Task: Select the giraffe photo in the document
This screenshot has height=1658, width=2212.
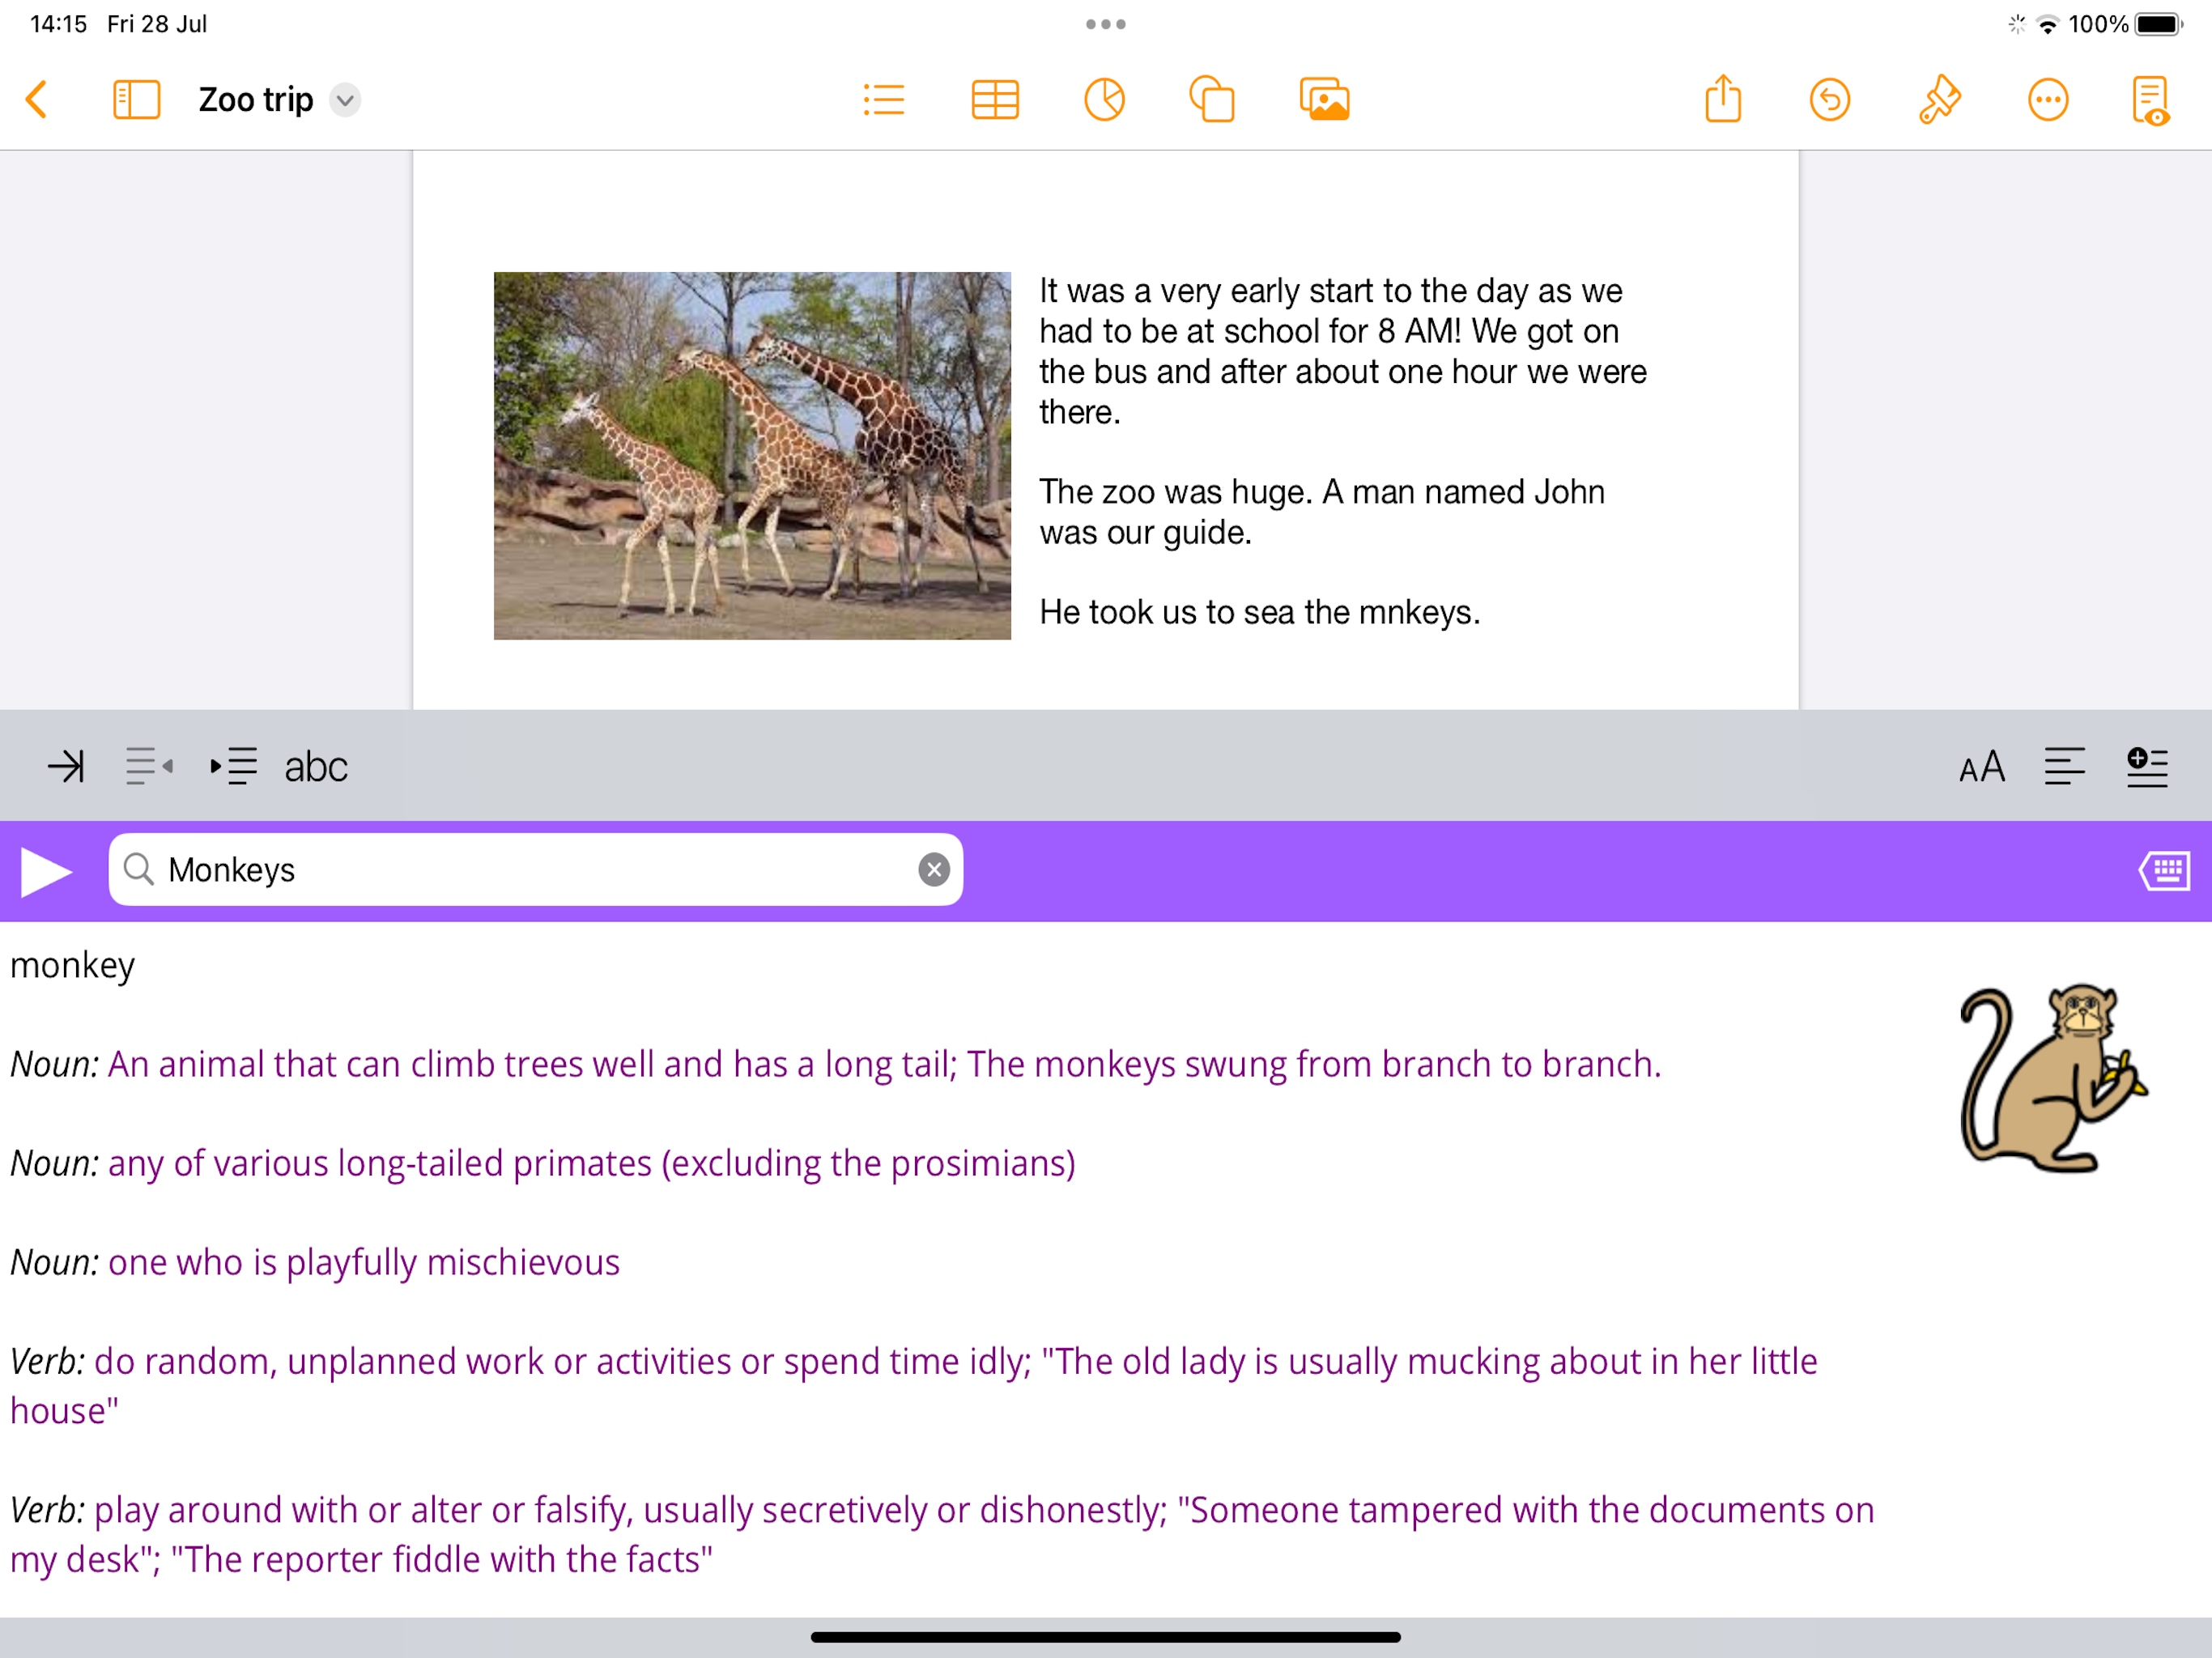Action: tap(752, 456)
